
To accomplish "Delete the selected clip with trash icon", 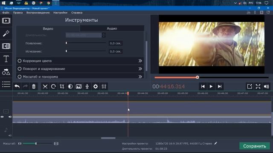I will pyautogui.click(x=34, y=86).
